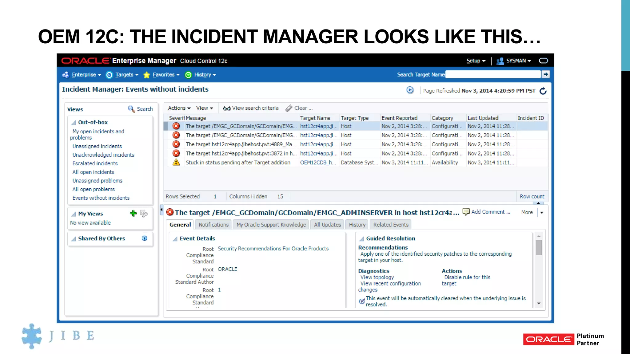Open the Favorites menu
Image resolution: width=630 pixels, height=354 pixels.
[166, 75]
